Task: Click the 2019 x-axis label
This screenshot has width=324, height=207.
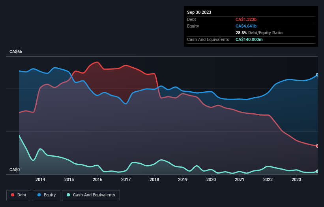Action: point(183,179)
